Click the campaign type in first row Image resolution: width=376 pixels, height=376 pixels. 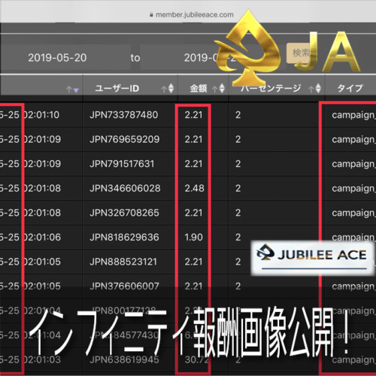(x=353, y=115)
